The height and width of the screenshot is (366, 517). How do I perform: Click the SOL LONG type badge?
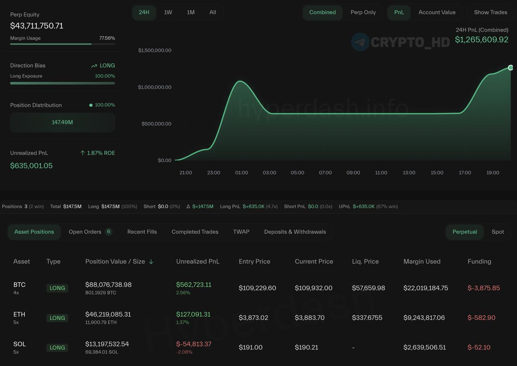tap(57, 347)
